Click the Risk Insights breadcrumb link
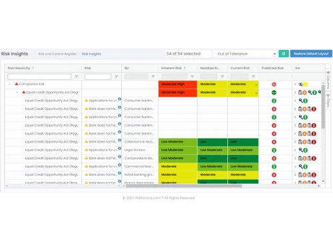 (x=91, y=54)
